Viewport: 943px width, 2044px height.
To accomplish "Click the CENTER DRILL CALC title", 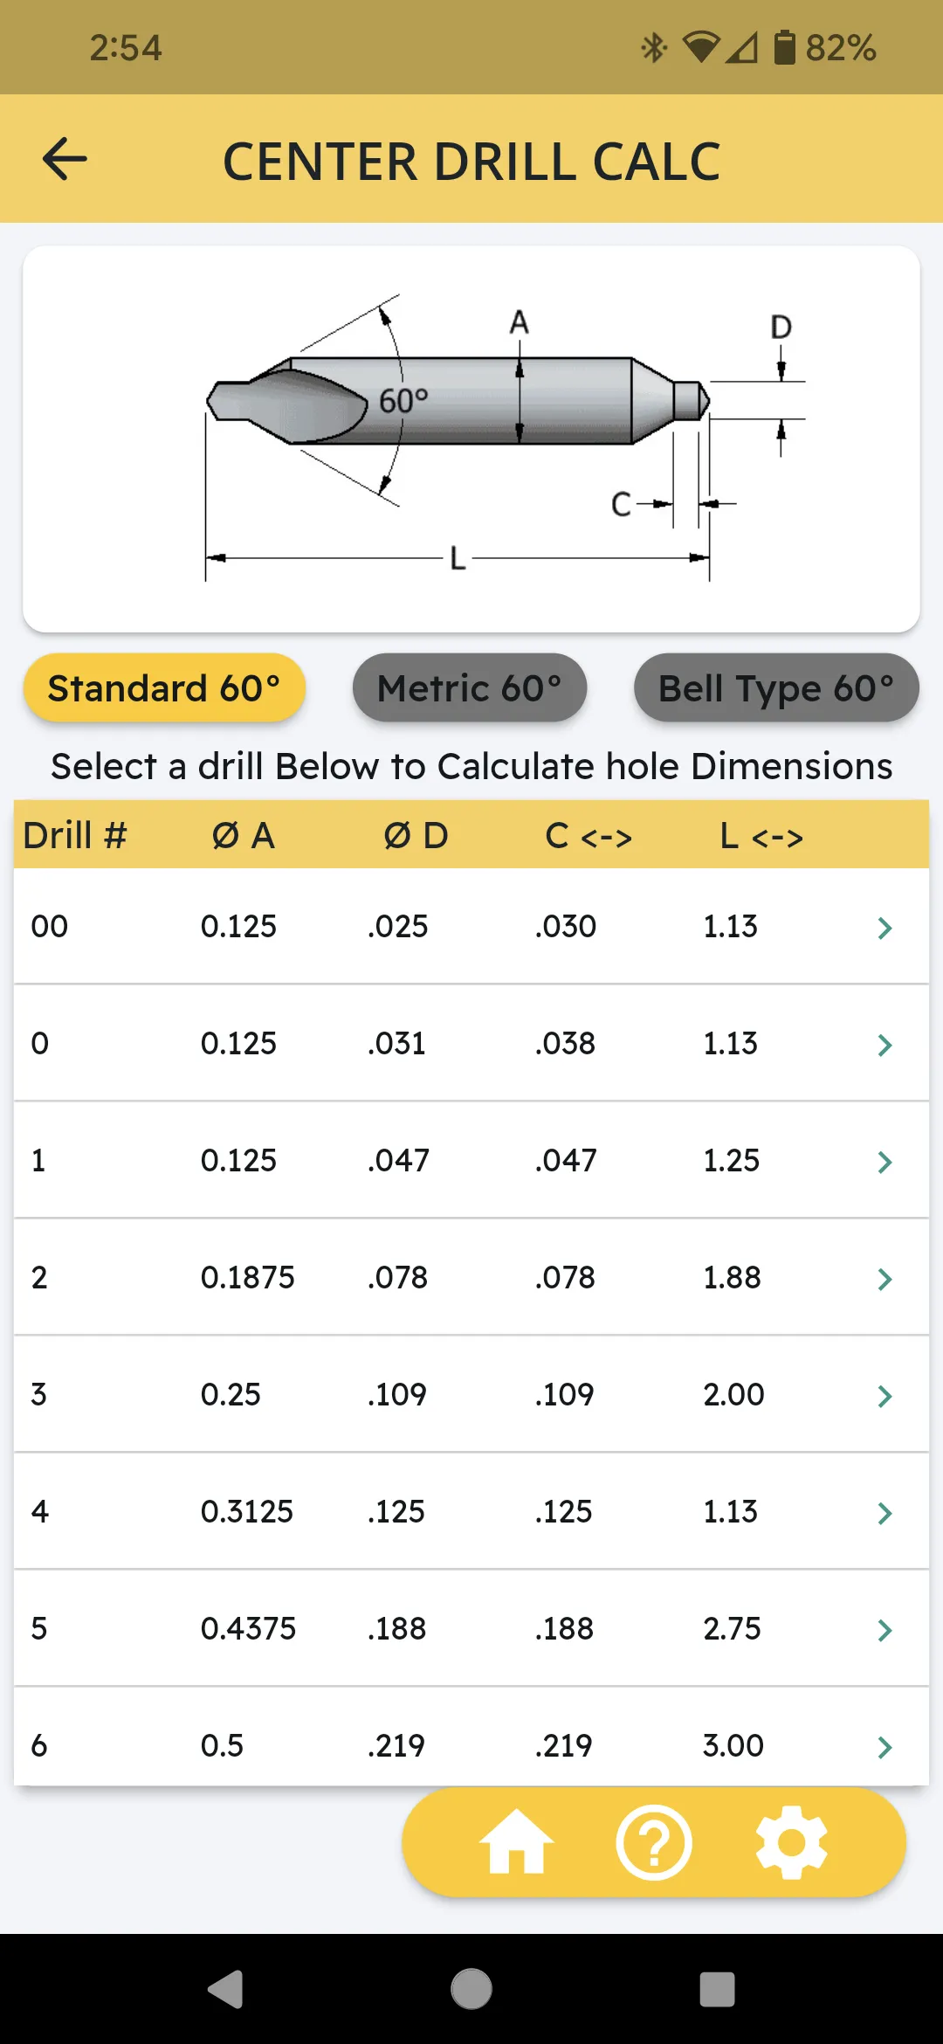I will pyautogui.click(x=471, y=162).
